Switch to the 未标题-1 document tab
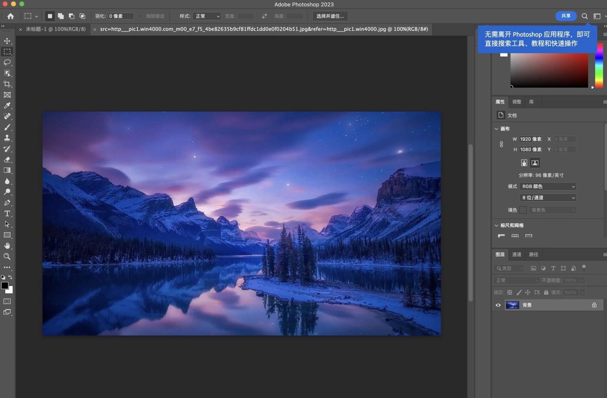This screenshot has width=607, height=398. point(56,29)
